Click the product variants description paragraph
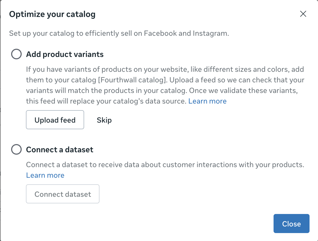Screen dimensions: 318x241 164,85
